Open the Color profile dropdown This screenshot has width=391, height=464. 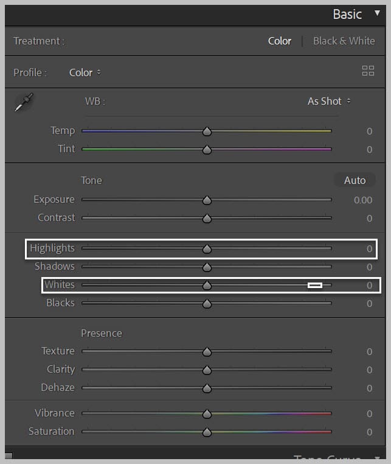pos(85,72)
